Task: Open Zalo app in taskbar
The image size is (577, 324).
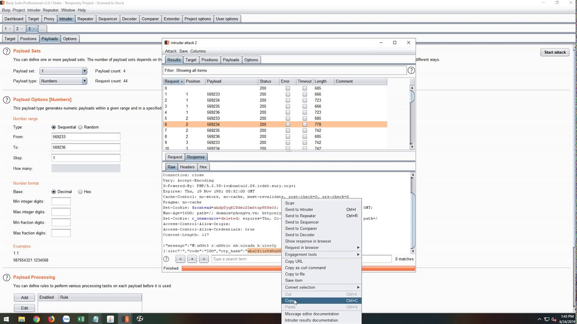Action: click(66, 319)
